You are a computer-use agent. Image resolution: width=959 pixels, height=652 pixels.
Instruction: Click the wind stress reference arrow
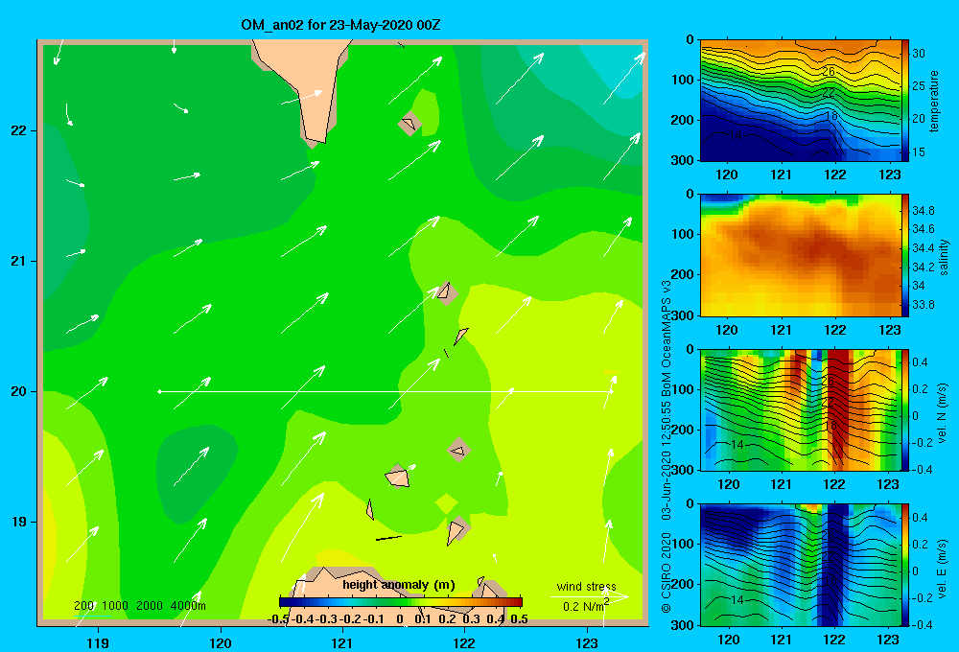coord(589,597)
